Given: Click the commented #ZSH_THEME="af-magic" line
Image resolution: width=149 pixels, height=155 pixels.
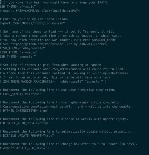Looking at the screenshot, I should pyautogui.click(x=19, y=52).
